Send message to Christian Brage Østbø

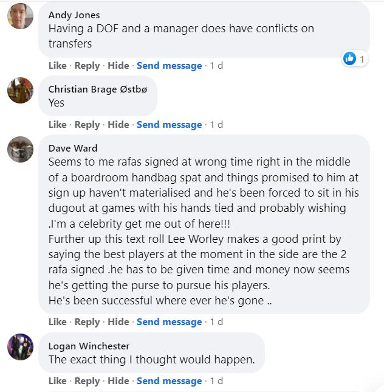pos(169,125)
